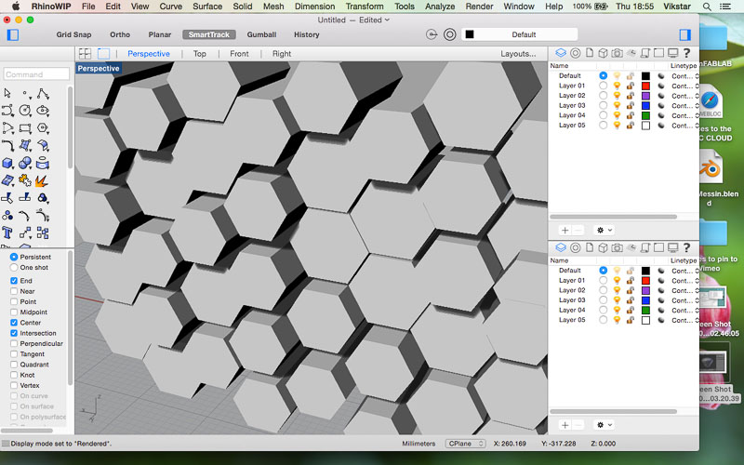Viewport: 744px width, 465px height.
Task: Open the Surface menu in the menu bar
Action: (x=206, y=7)
